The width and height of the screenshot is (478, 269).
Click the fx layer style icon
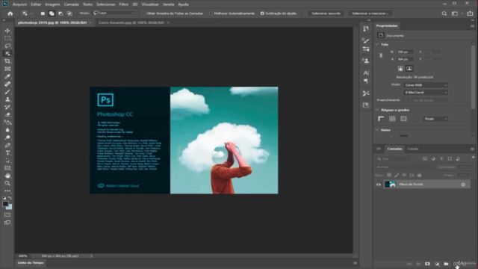[418, 264]
